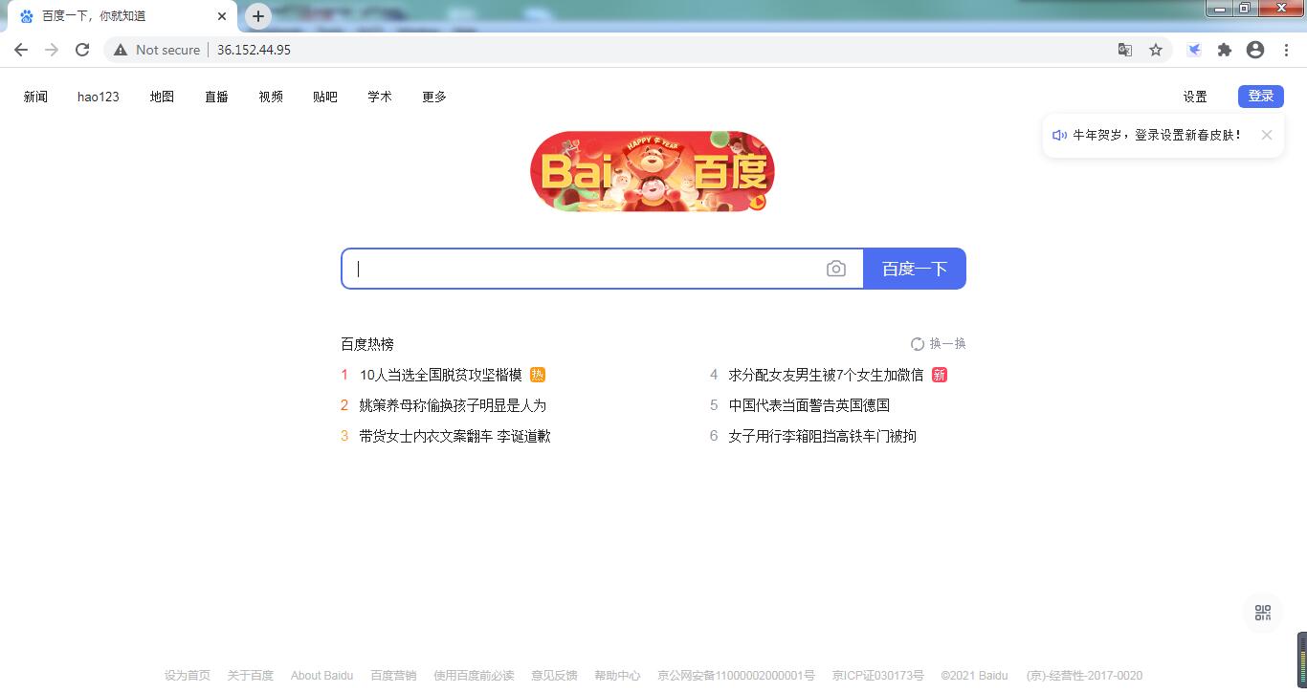Click the speaker icon in the notification

click(x=1059, y=135)
